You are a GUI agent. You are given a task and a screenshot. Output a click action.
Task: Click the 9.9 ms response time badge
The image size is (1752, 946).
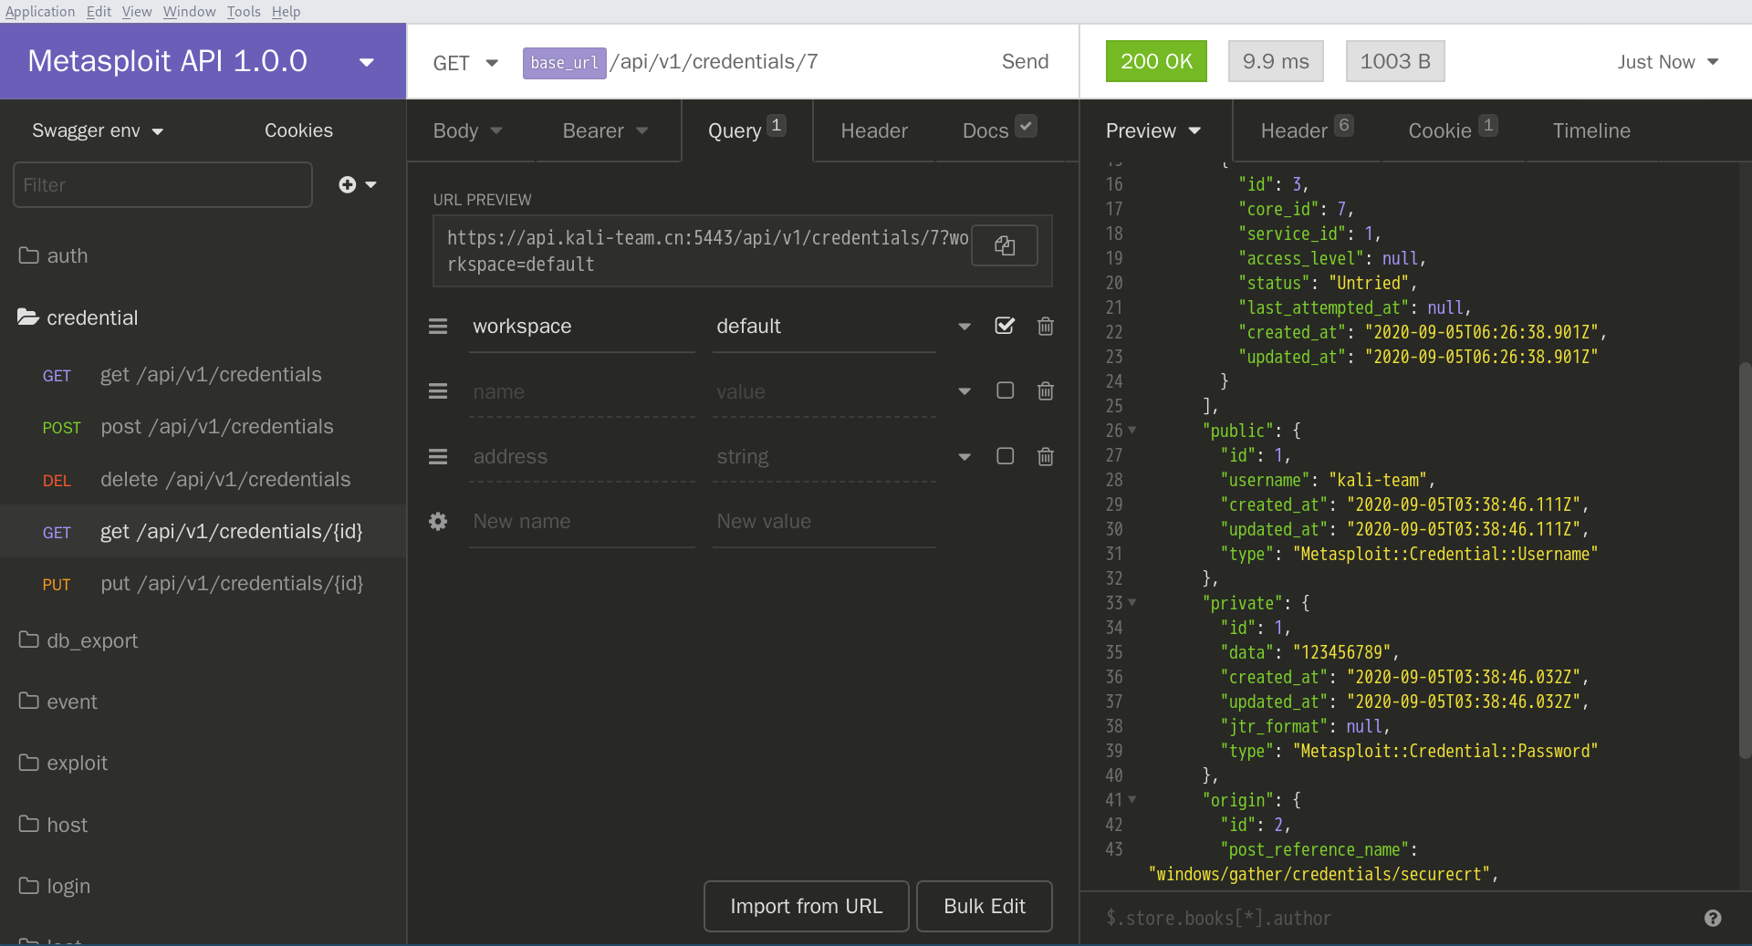(1276, 61)
